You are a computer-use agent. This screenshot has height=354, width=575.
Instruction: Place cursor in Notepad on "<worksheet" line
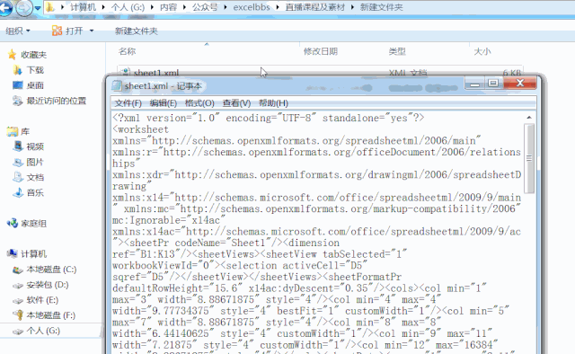[141, 129]
